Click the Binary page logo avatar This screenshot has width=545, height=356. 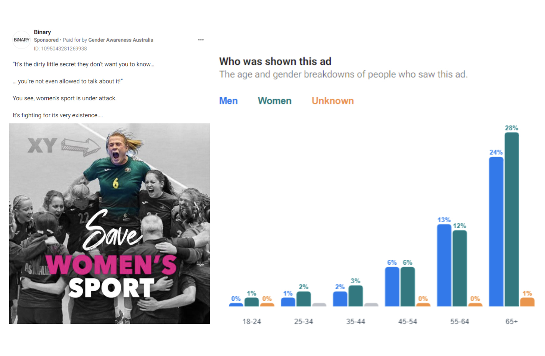tap(21, 40)
